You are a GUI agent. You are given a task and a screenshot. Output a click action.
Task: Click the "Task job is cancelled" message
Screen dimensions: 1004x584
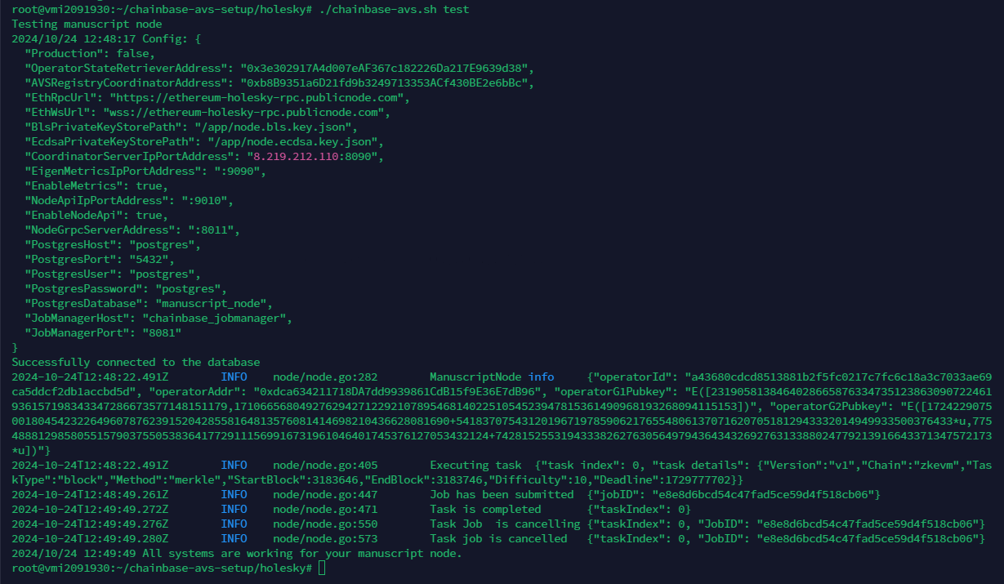click(498, 538)
